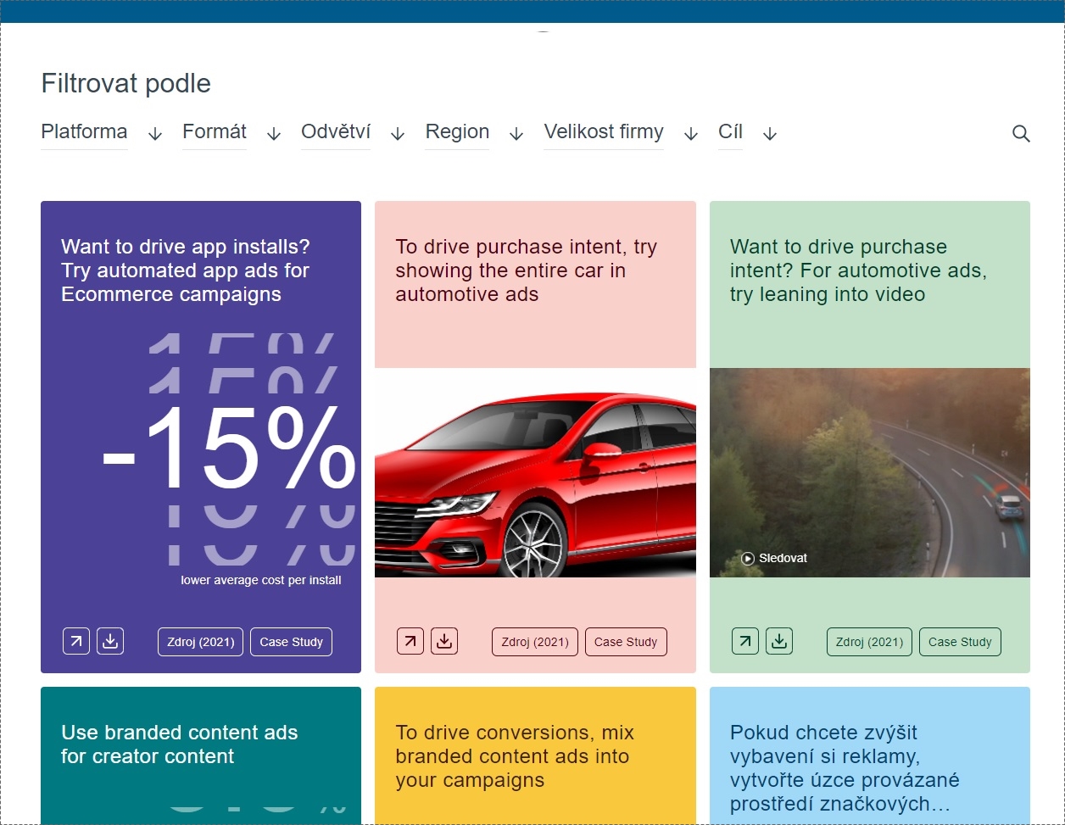Click the share arrow icon on the app installs card

click(x=75, y=641)
